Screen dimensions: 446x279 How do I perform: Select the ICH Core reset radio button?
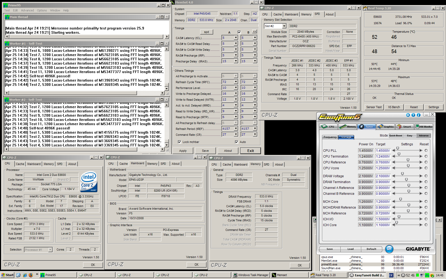pyautogui.click(x=426, y=225)
